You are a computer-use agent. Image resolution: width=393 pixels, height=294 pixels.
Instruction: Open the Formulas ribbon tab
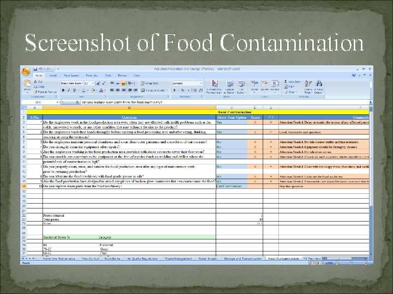click(92, 75)
